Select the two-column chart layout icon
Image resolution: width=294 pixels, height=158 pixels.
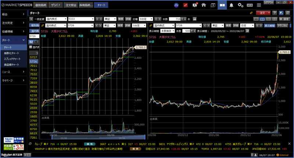tap(262, 19)
